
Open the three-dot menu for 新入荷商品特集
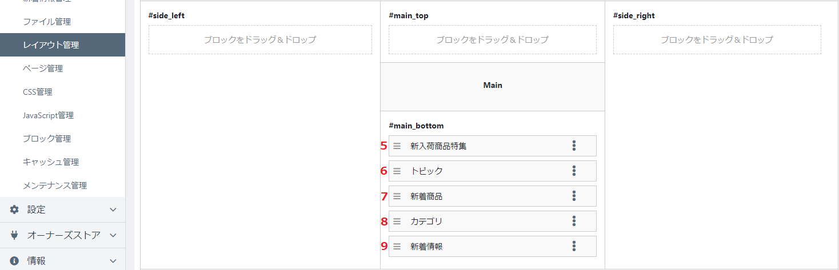click(574, 146)
